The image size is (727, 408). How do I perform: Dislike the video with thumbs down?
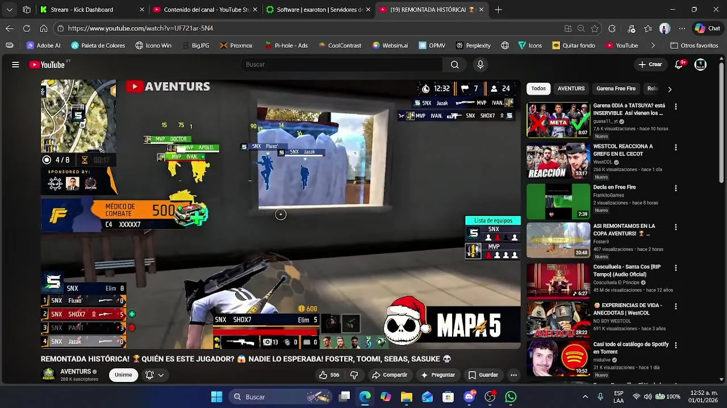(x=354, y=375)
